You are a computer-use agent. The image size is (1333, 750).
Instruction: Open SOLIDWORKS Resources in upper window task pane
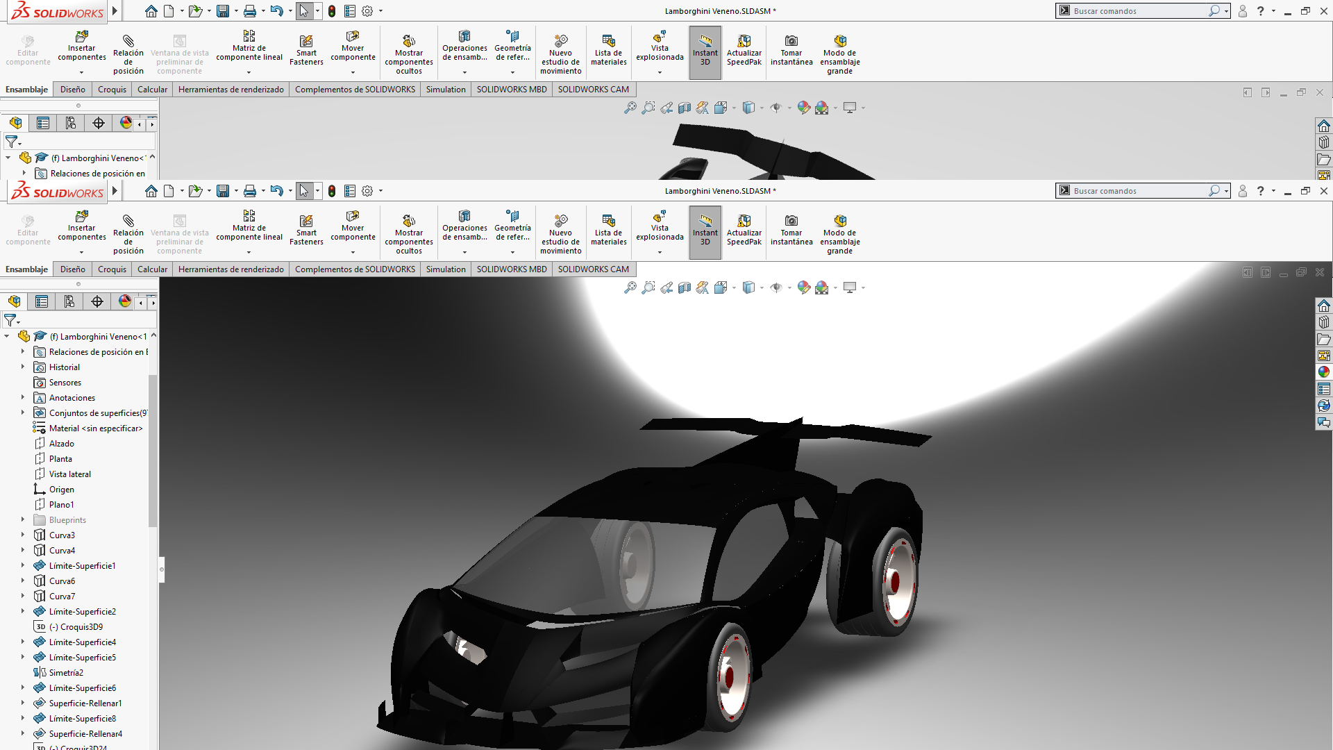tap(1324, 126)
